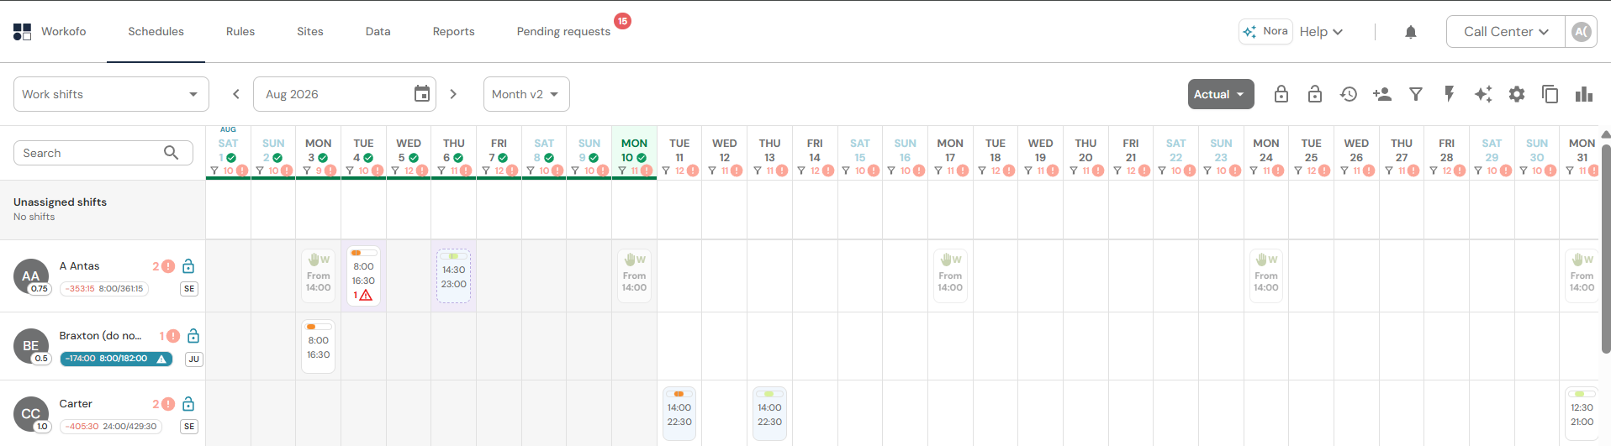Screen dimensions: 1611x446
Task: Open the Work shifts dropdown
Action: pyautogui.click(x=111, y=94)
